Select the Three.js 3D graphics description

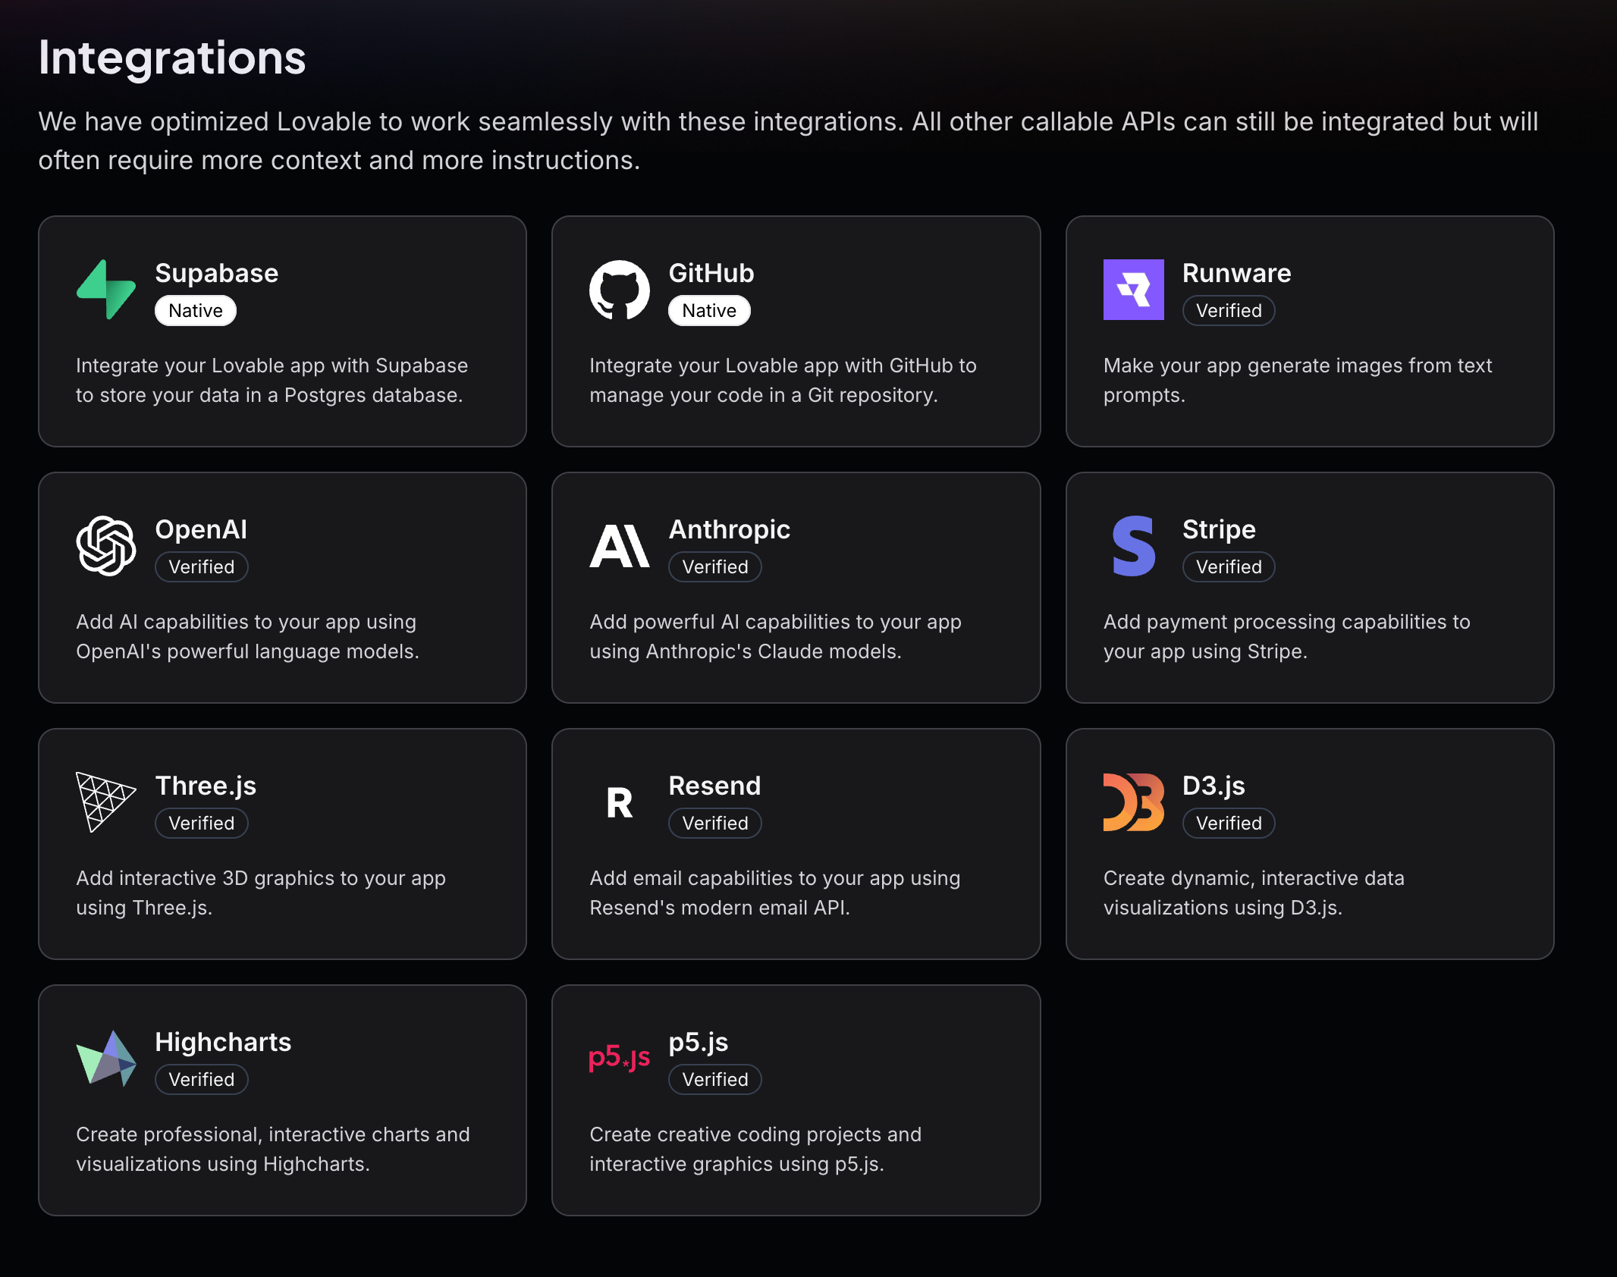tap(261, 893)
